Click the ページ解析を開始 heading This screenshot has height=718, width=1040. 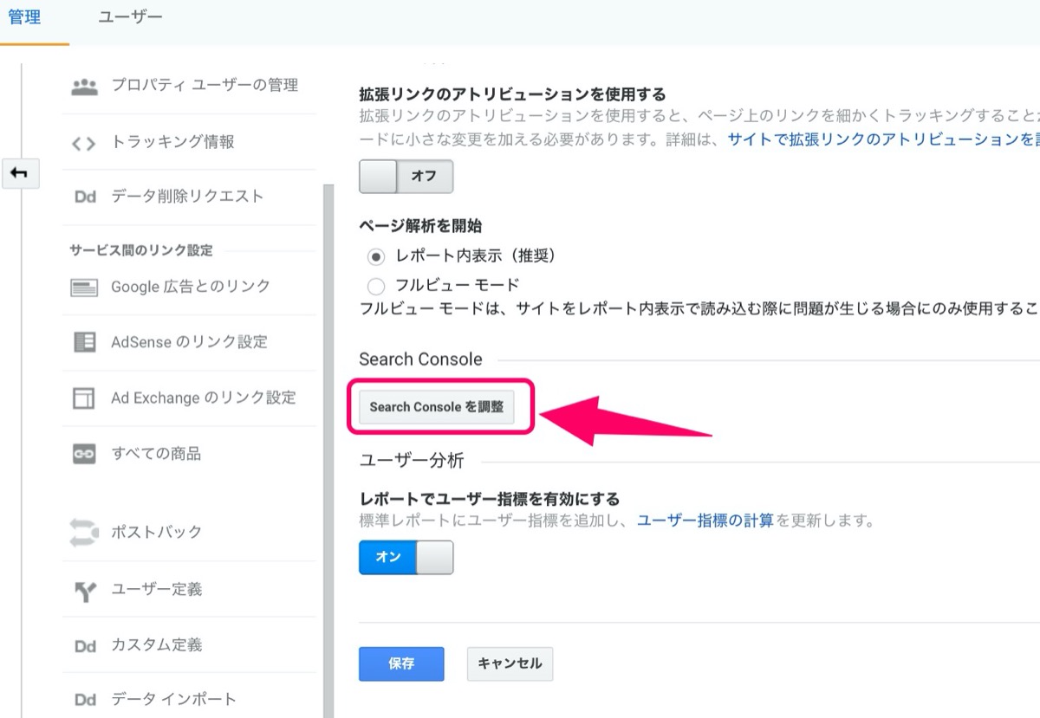click(x=420, y=226)
